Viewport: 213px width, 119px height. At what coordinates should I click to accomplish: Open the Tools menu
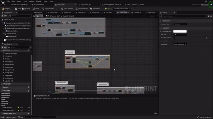pos(46,1)
